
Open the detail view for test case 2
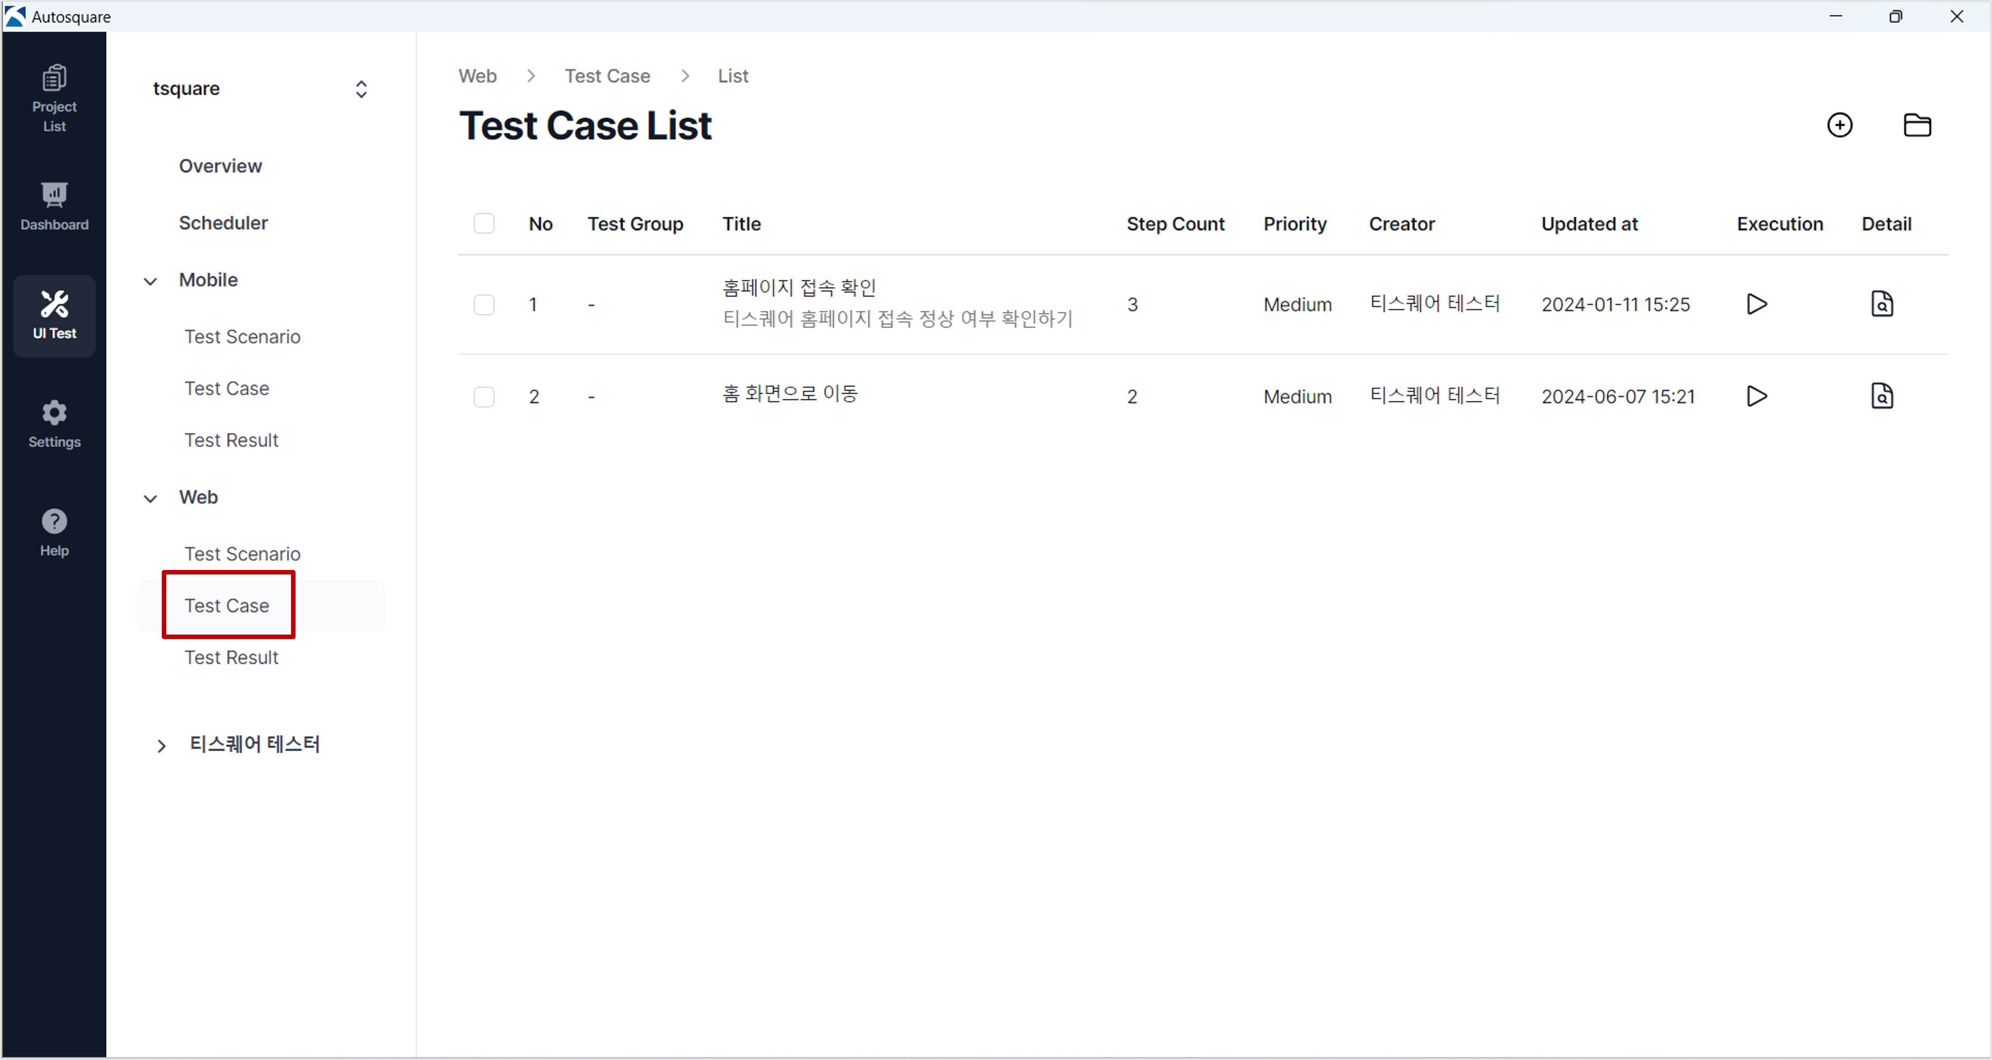pos(1881,397)
